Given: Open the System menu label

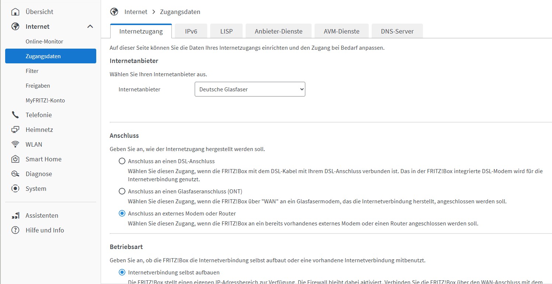Looking at the screenshot, I should [36, 189].
